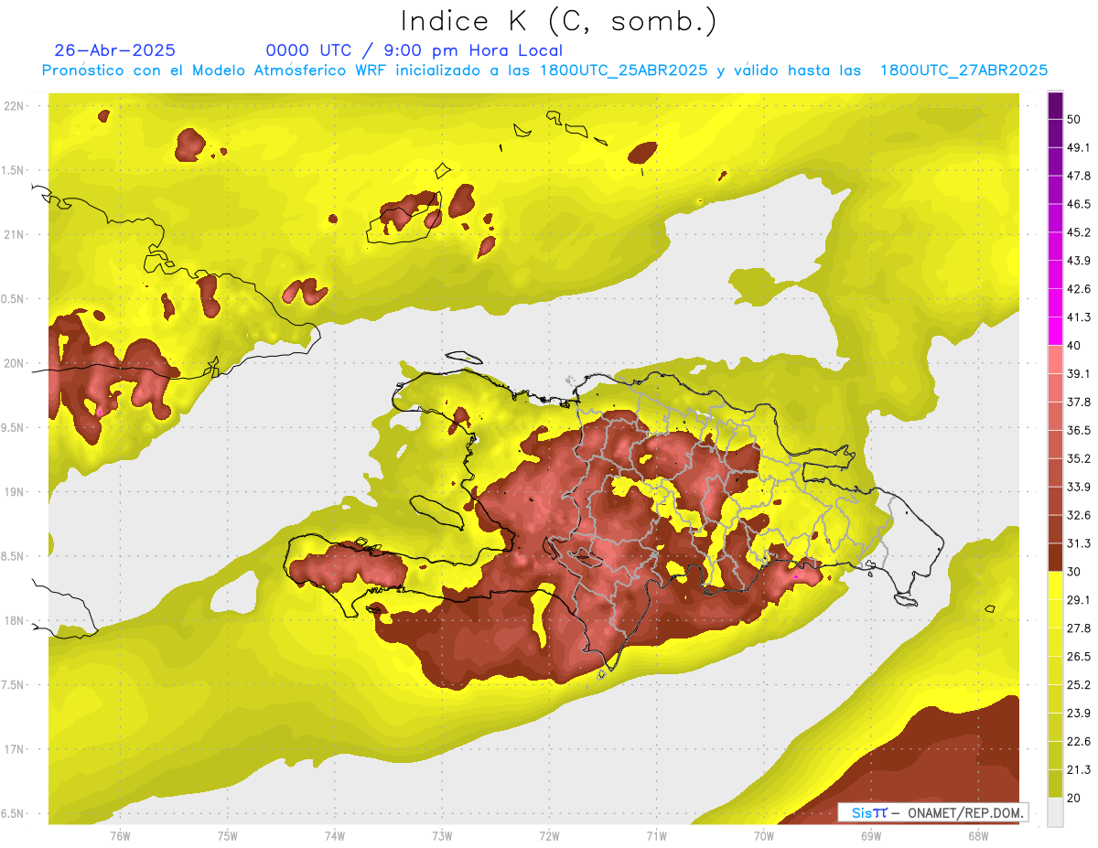1098x848 pixels.
Task: Click the '19N' latitude label
Action: coord(14,492)
